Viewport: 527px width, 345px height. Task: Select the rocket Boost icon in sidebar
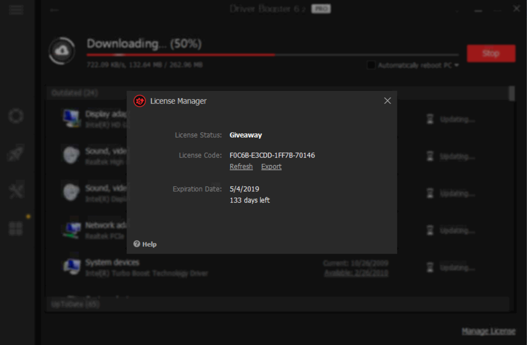(x=16, y=154)
